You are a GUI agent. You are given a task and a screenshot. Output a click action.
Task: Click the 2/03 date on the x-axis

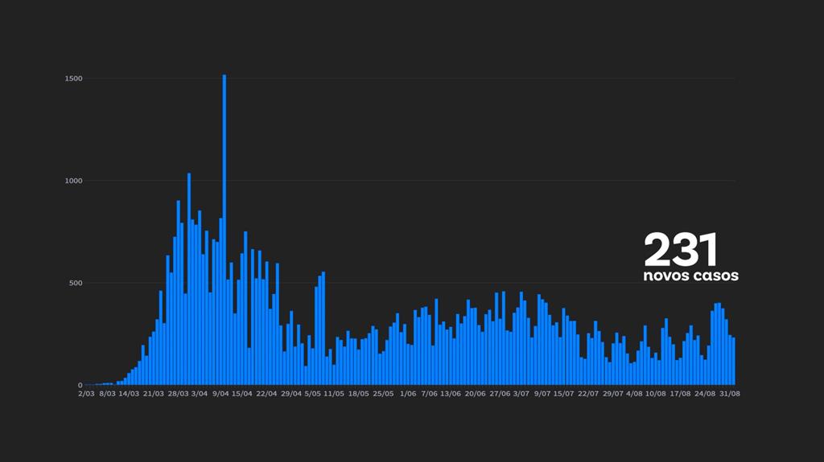tap(86, 395)
